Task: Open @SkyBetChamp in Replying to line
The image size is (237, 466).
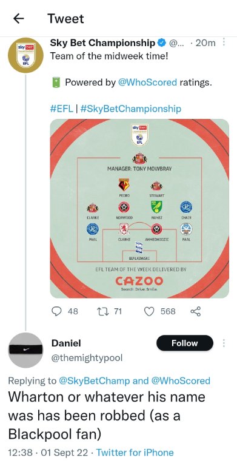Action: [95, 380]
